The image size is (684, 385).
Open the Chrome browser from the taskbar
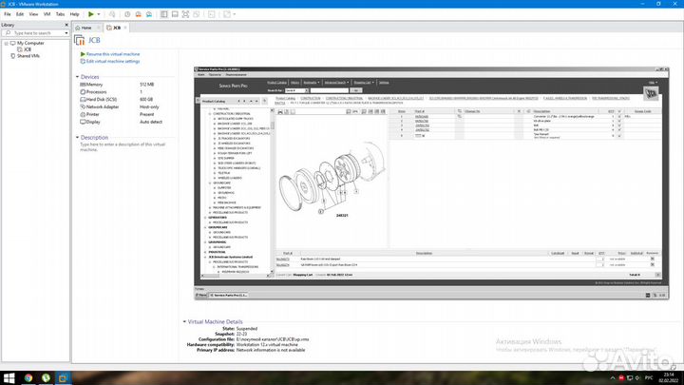pyautogui.click(x=27, y=377)
